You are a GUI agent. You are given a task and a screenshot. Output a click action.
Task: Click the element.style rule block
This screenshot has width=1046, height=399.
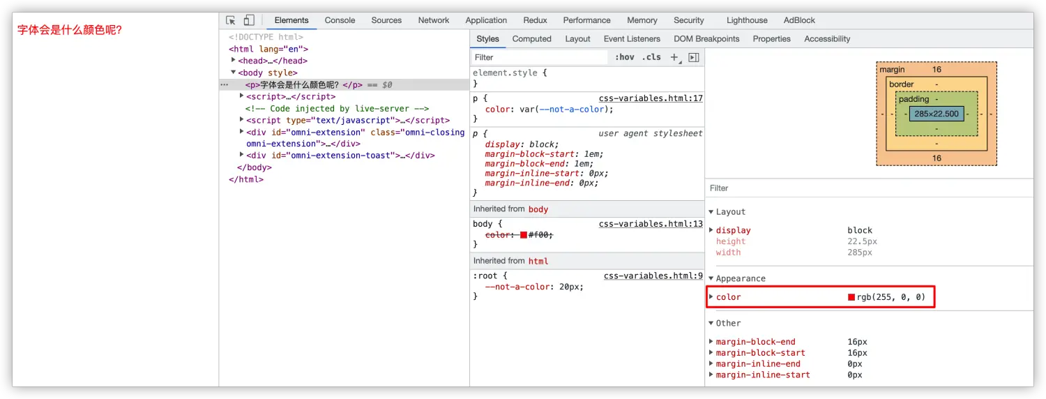(x=587, y=77)
